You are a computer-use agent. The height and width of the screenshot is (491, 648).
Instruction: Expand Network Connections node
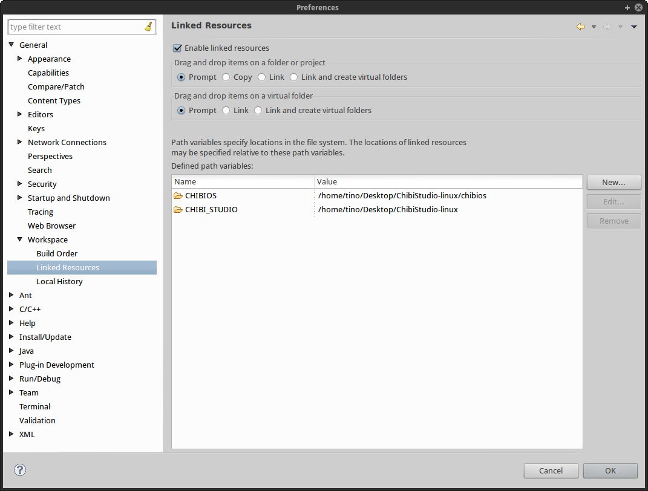pos(19,142)
